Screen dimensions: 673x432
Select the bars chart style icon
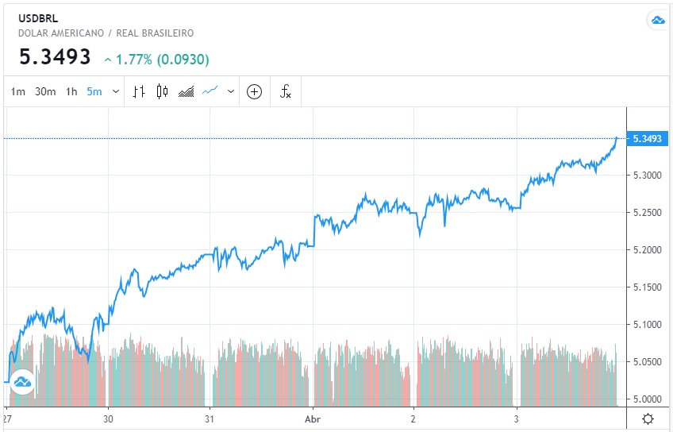[139, 91]
